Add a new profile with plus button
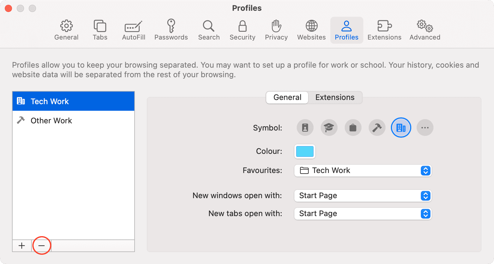This screenshot has height=264, width=494. click(x=22, y=246)
